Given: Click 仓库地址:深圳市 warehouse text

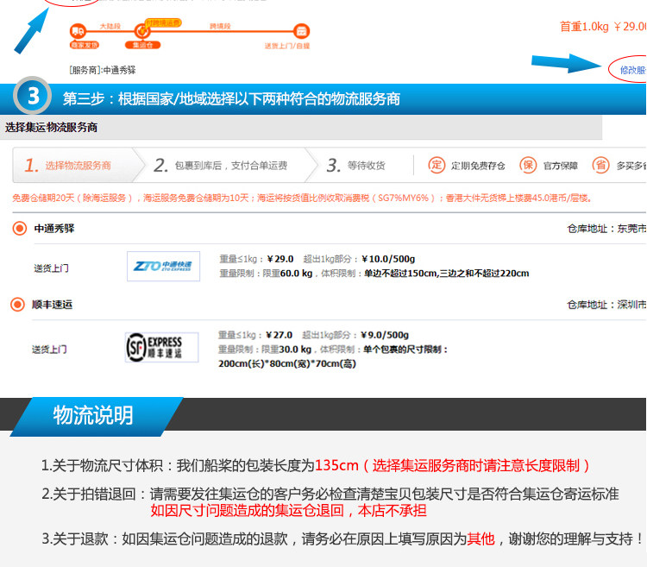Looking at the screenshot, I should 606,305.
